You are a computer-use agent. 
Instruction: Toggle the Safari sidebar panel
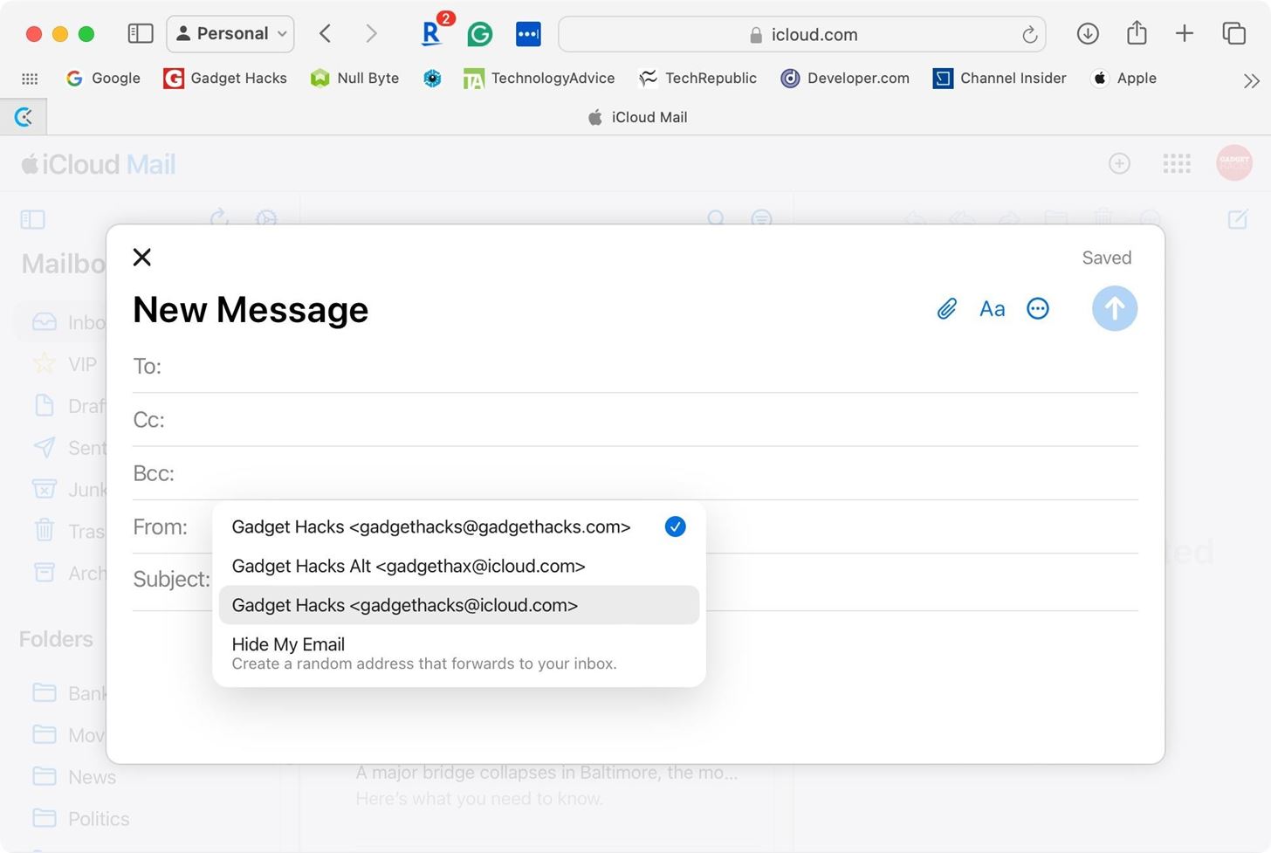tap(141, 34)
